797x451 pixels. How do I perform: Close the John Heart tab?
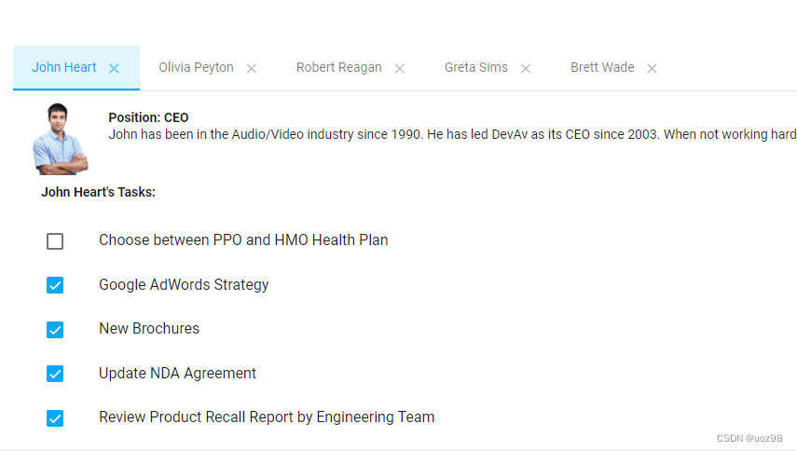(x=114, y=68)
